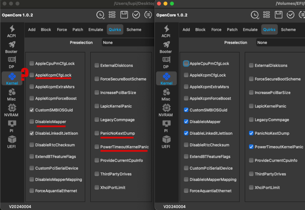Click the validate checkmark icon in left window toolbar
Viewport: 305px width, 210px height.
[136, 15]
